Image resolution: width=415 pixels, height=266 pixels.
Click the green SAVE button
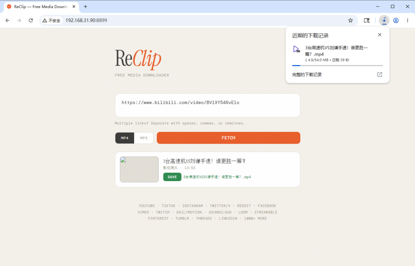pos(172,177)
